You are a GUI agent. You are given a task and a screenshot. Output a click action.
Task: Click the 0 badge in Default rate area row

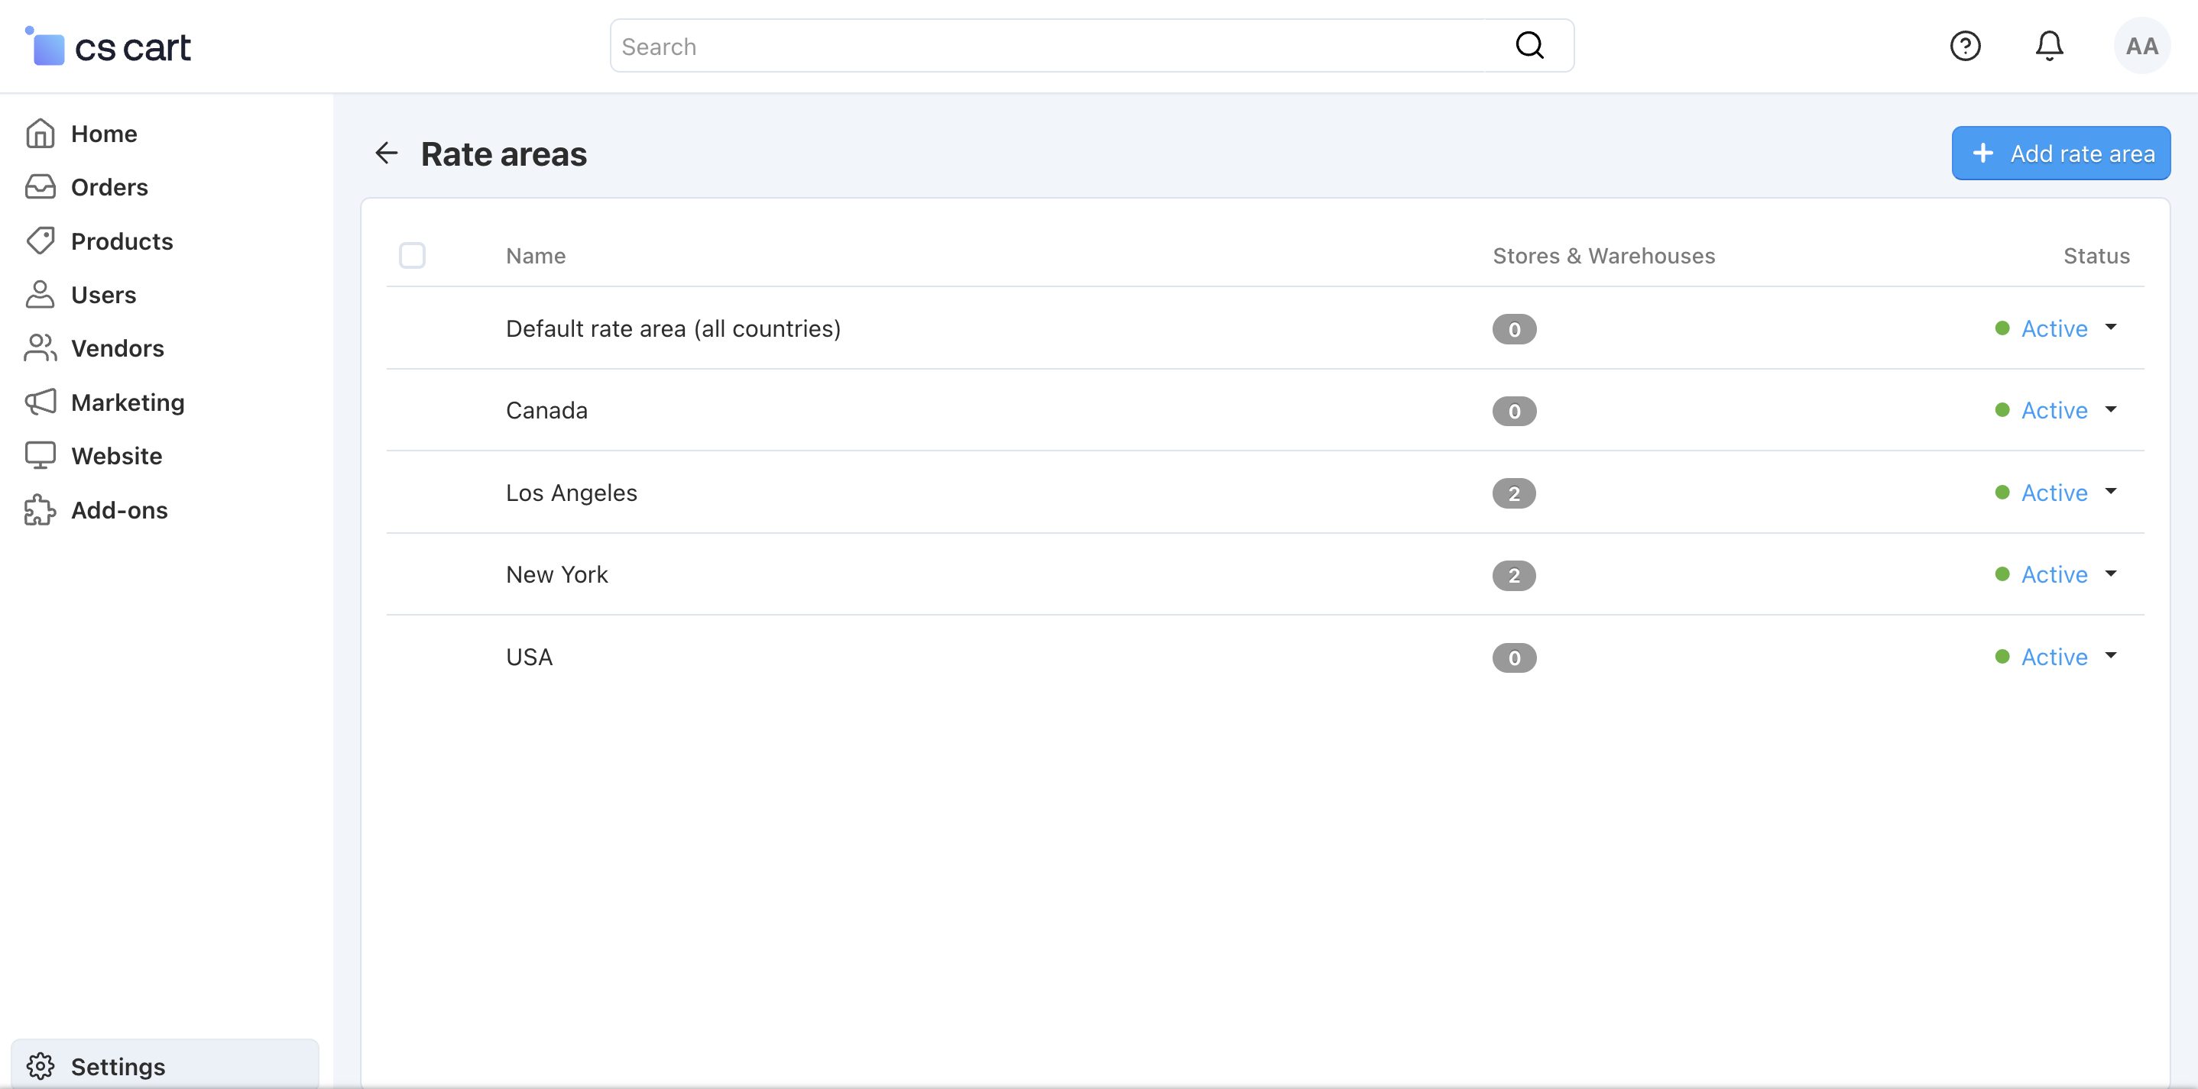pos(1514,329)
